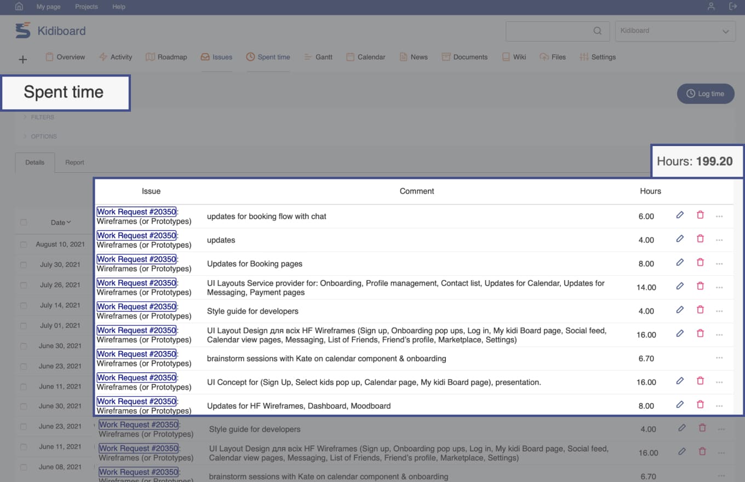This screenshot has width=745, height=482.
Task: Click the home icon in top bar
Action: point(19,7)
